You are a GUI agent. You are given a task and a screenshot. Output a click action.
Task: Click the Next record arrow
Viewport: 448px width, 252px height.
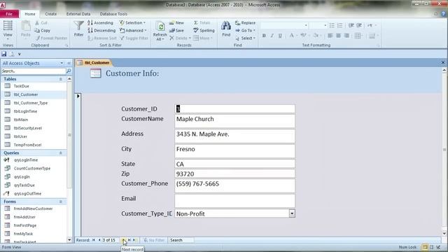coord(124,240)
